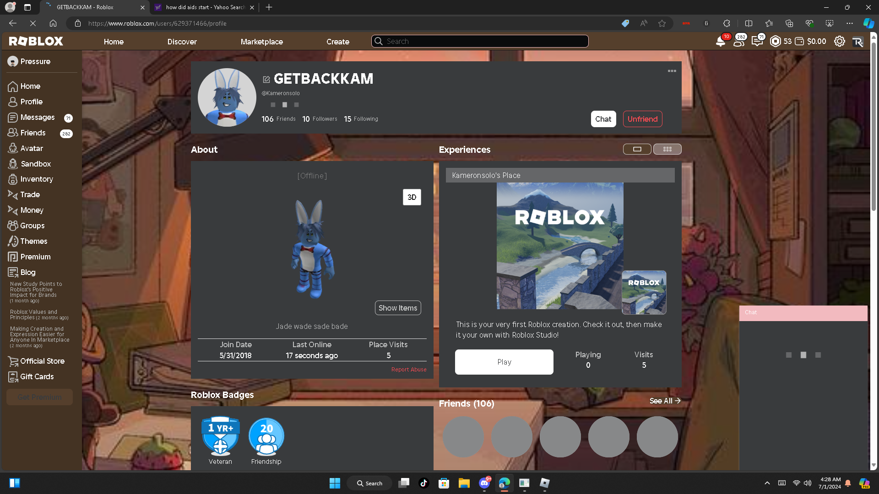
Task: Play Kameronsolo's Place
Action: point(504,362)
